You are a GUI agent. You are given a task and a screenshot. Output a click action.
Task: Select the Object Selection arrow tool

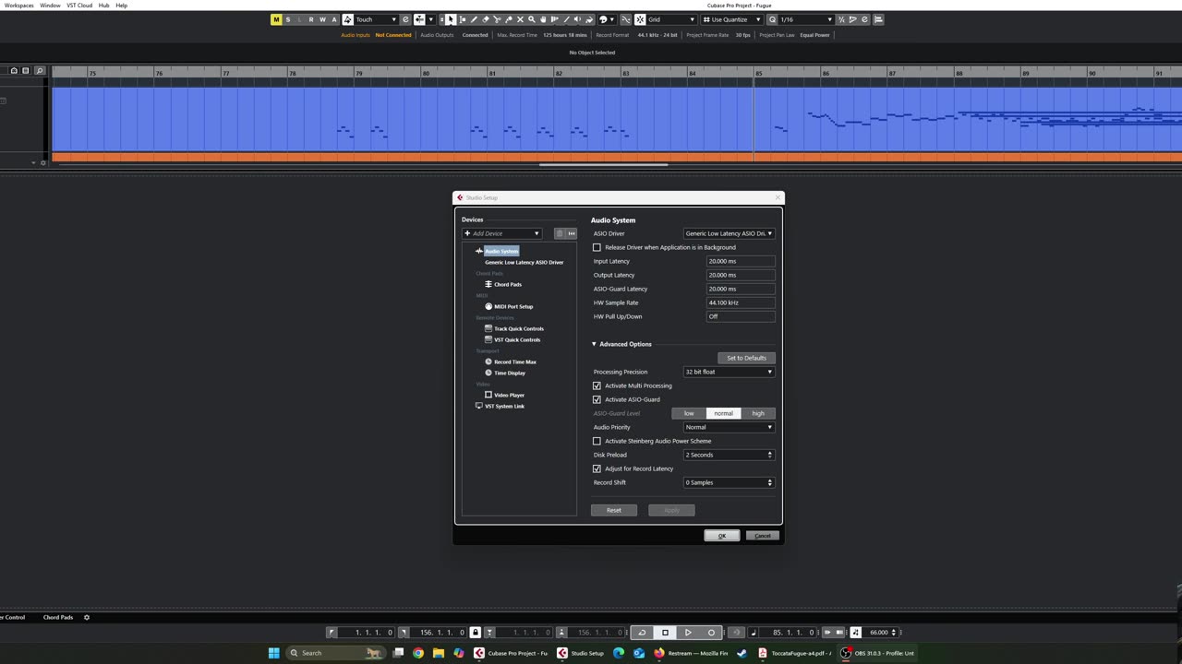[x=451, y=19]
